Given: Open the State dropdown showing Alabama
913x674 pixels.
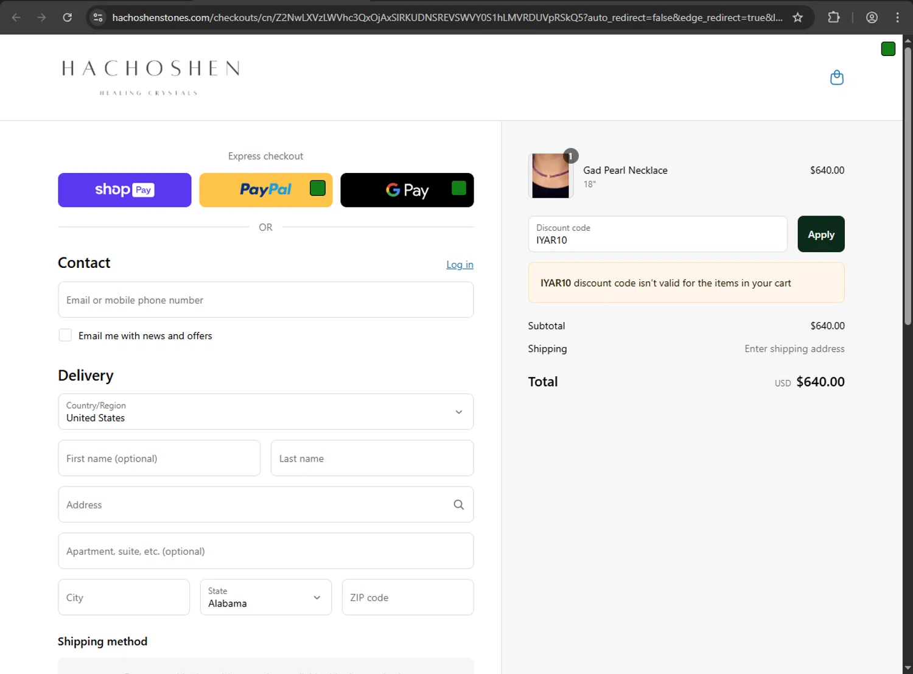Looking at the screenshot, I should [x=266, y=597].
